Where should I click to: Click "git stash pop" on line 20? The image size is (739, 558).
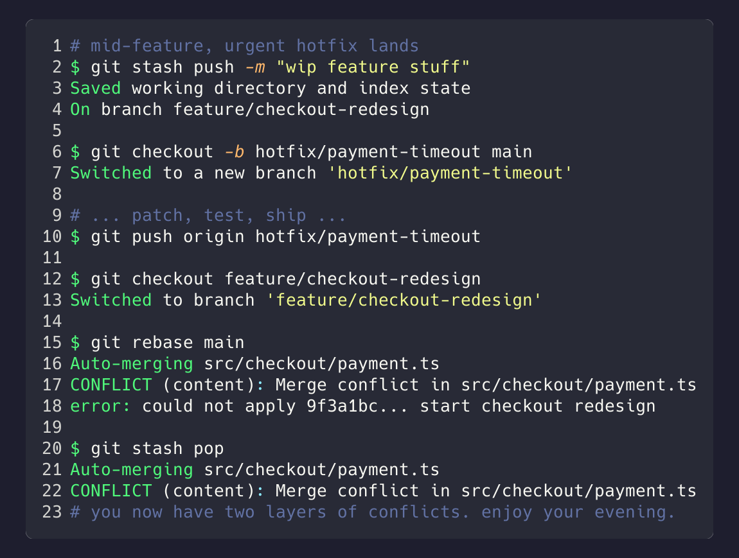[157, 449]
